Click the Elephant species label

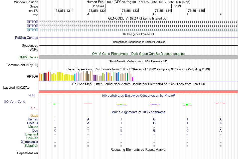tap(32, 134)
